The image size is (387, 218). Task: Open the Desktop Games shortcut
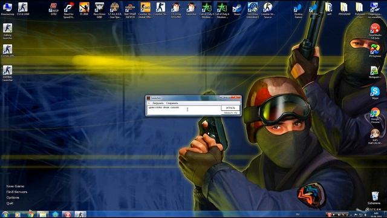[298, 10]
